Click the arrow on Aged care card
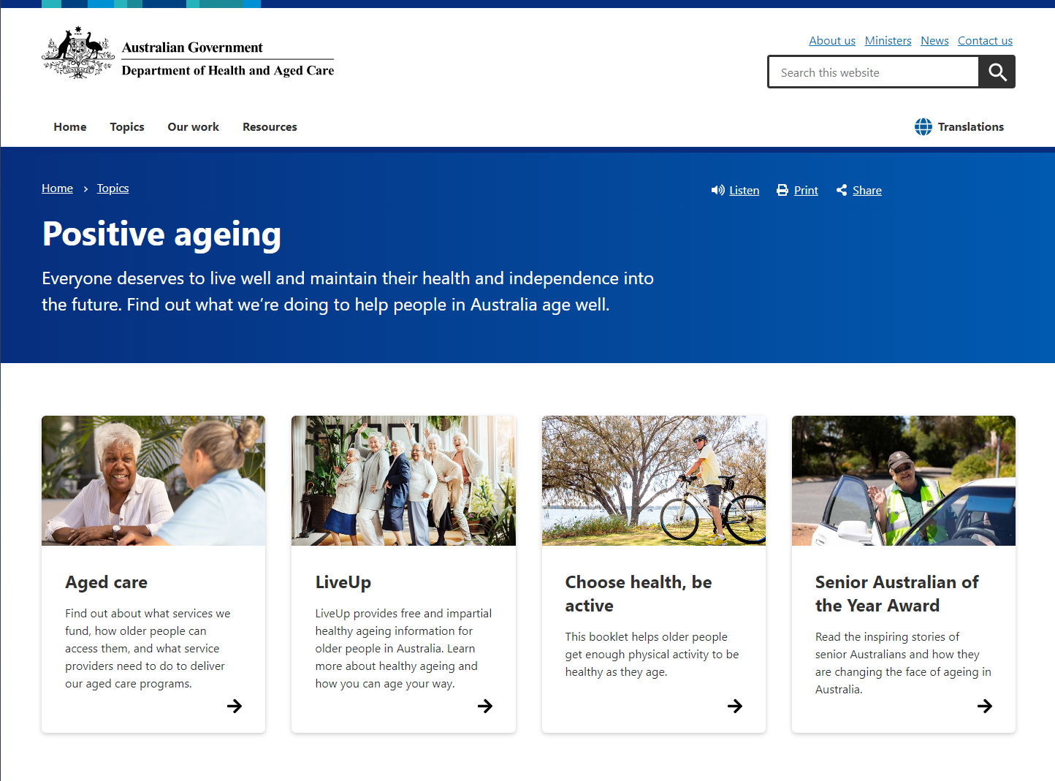 pyautogui.click(x=235, y=706)
